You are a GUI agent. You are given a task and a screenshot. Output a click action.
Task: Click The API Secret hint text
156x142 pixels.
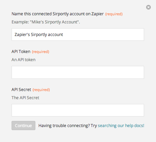[x=25, y=98]
